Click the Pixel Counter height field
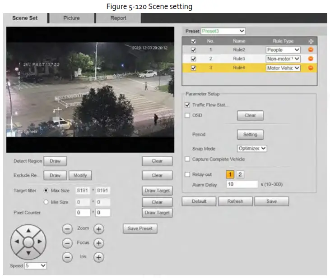The image size is (330, 278). pos(103,213)
